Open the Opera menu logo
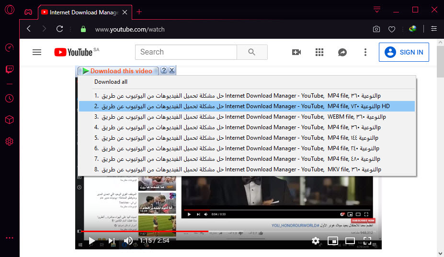Image resolution: width=444 pixels, height=257 pixels. [x=10, y=10]
